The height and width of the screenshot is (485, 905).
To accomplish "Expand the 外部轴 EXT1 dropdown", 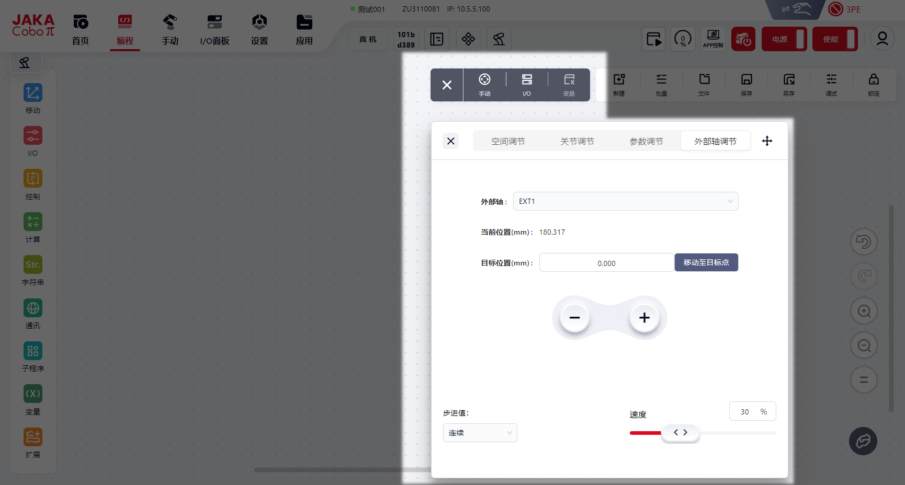I will [x=626, y=201].
